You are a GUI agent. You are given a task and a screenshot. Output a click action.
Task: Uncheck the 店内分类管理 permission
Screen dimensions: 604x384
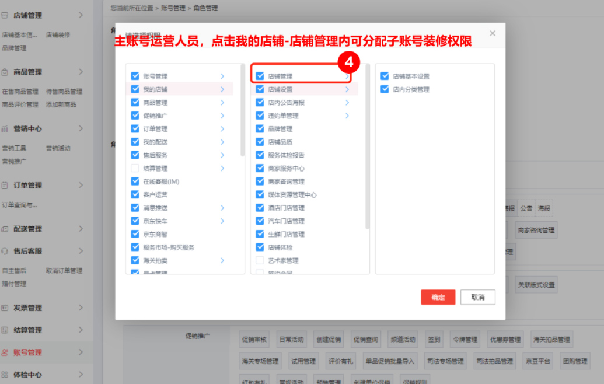click(385, 89)
